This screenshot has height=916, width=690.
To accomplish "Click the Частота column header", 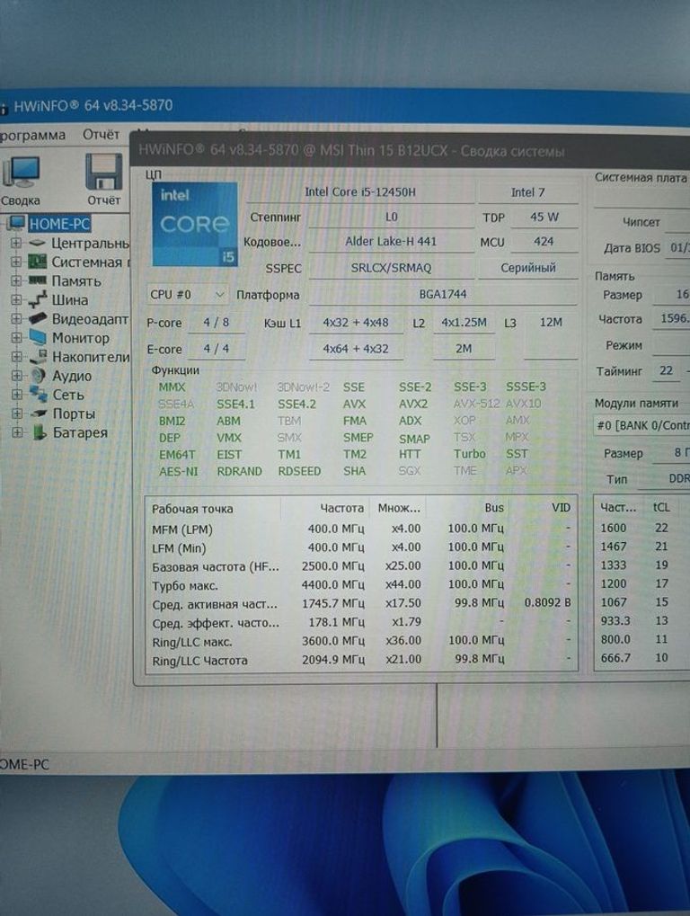I will click(x=341, y=508).
